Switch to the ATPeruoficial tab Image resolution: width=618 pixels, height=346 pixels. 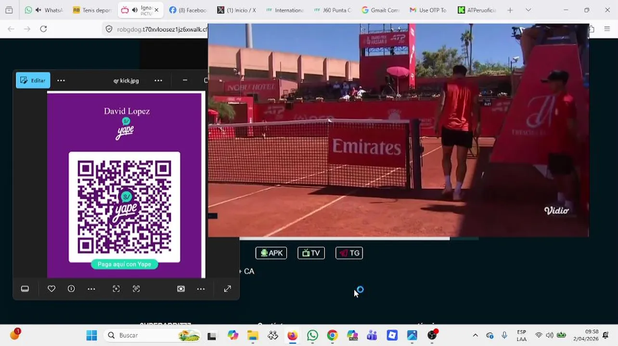(476, 10)
